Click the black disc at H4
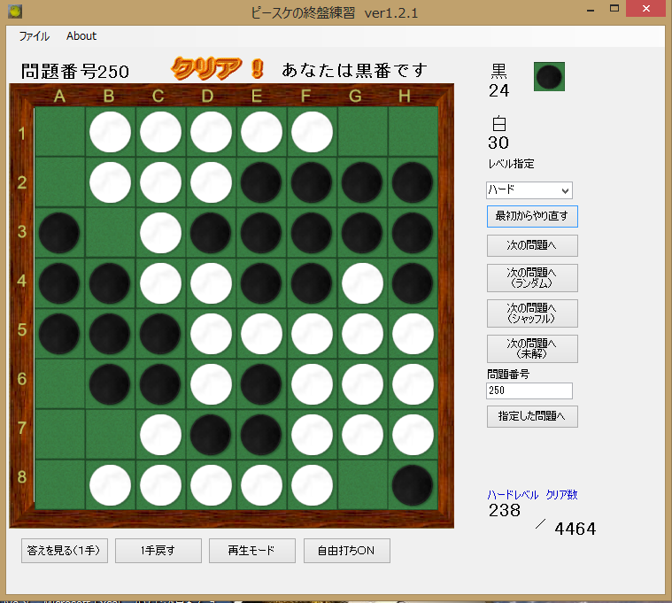This screenshot has height=603, width=672. (413, 283)
